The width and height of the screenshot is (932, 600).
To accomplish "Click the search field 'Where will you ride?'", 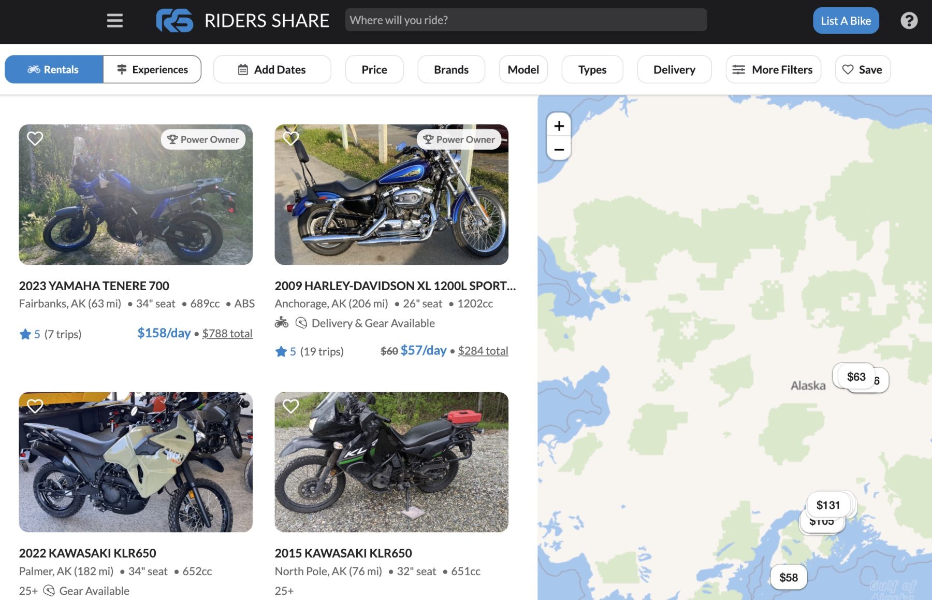I will pyautogui.click(x=526, y=20).
